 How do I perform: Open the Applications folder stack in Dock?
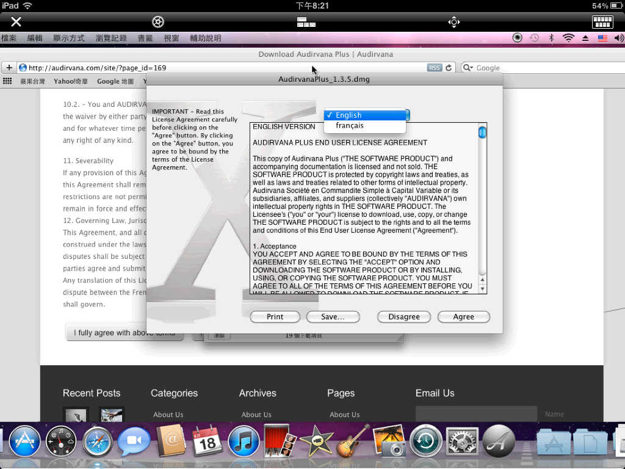553,442
